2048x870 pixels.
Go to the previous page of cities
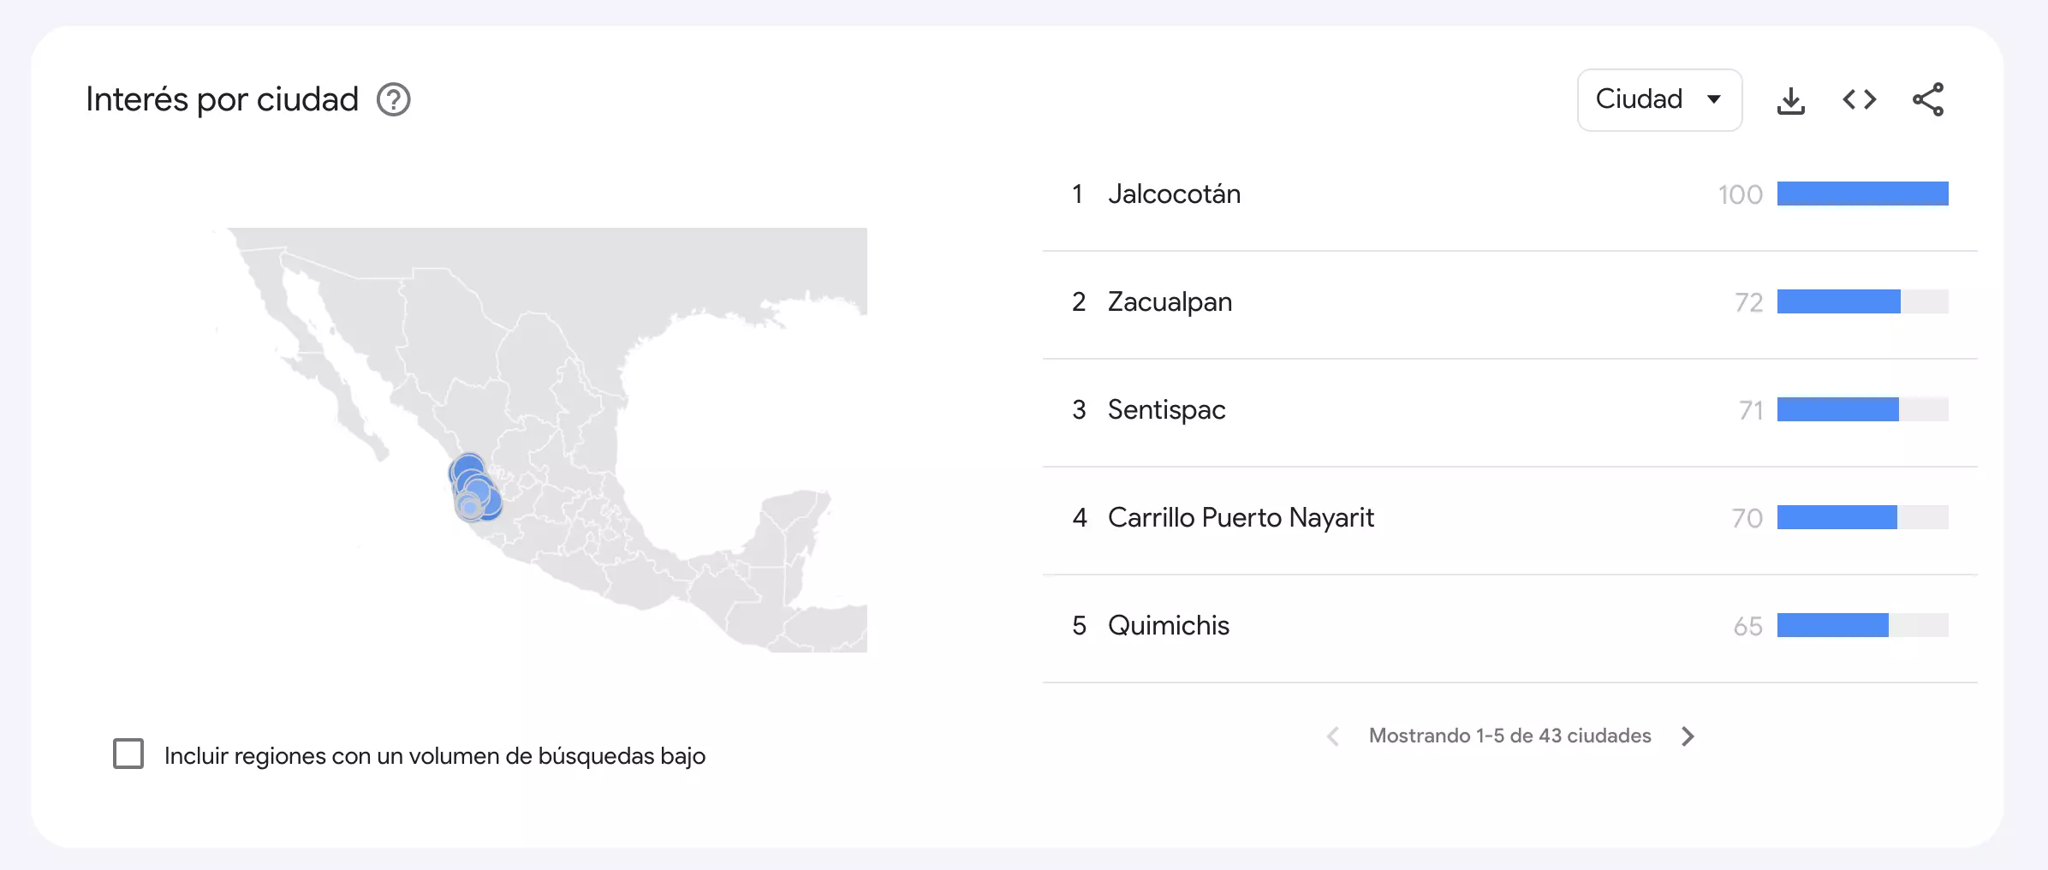[1333, 736]
